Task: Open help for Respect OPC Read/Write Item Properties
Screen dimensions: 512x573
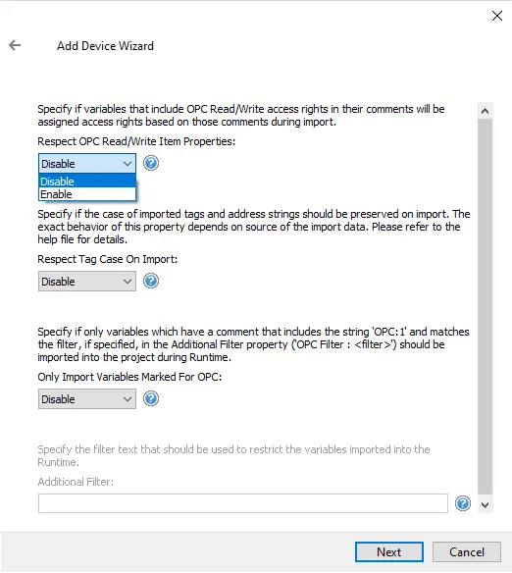Action: (x=151, y=163)
